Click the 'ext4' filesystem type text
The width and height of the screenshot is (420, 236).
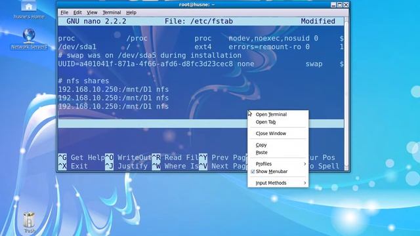pyautogui.click(x=203, y=47)
